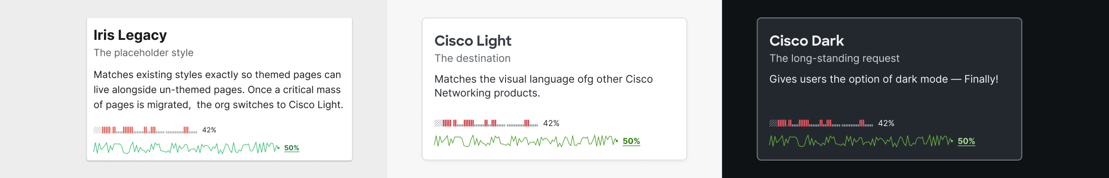Click the red bar chart in Cisco Dark card
1109x178 pixels.
click(x=820, y=123)
